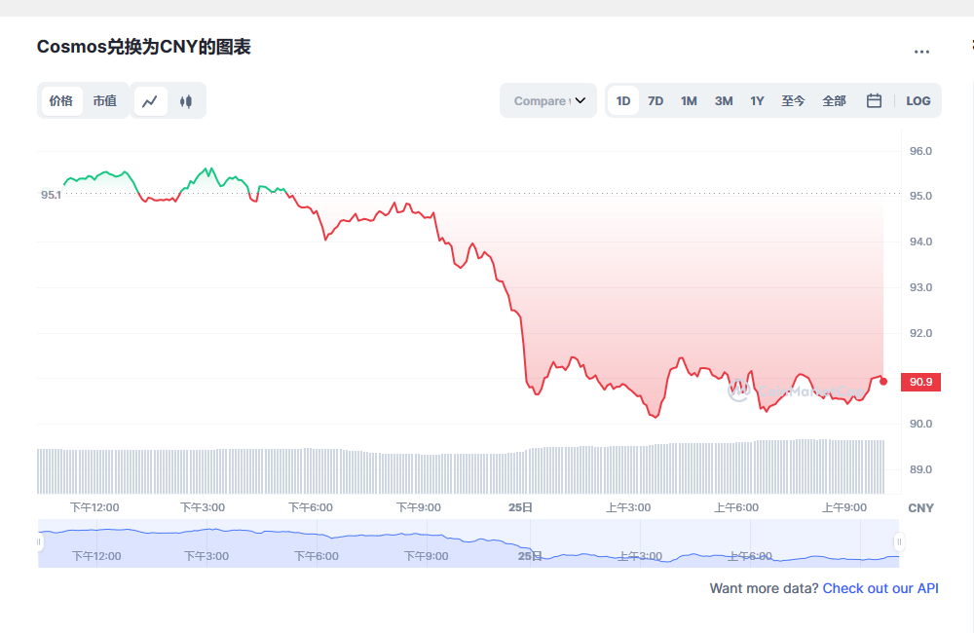Select the 至今 (YTD) time range
974x633 pixels.
(793, 100)
